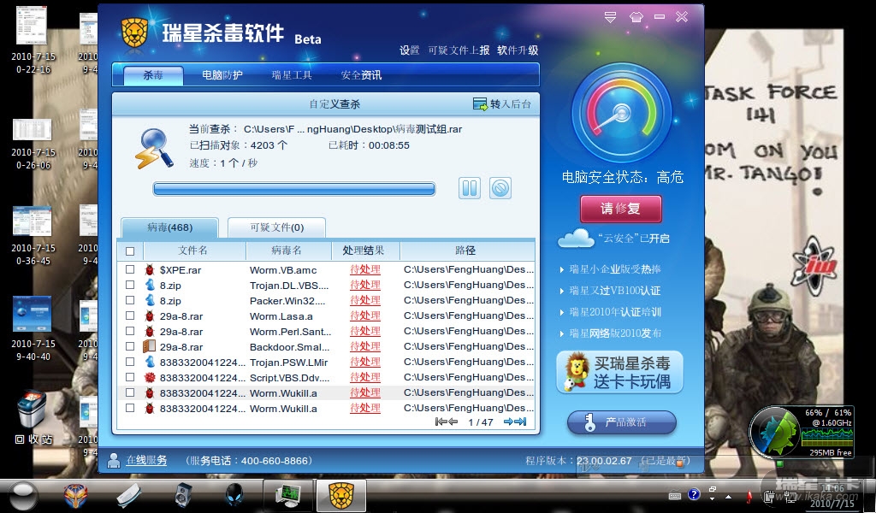Click 待处理 link for $XPE.rar row
The width and height of the screenshot is (876, 513).
[x=365, y=269]
